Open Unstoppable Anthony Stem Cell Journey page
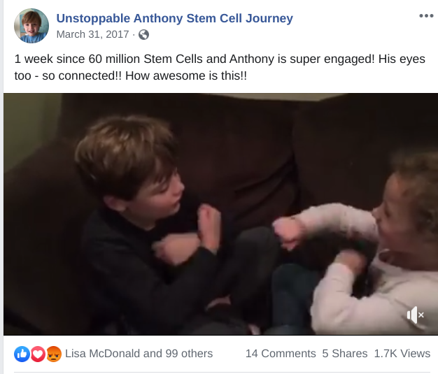The height and width of the screenshot is (374, 438). [x=174, y=19]
